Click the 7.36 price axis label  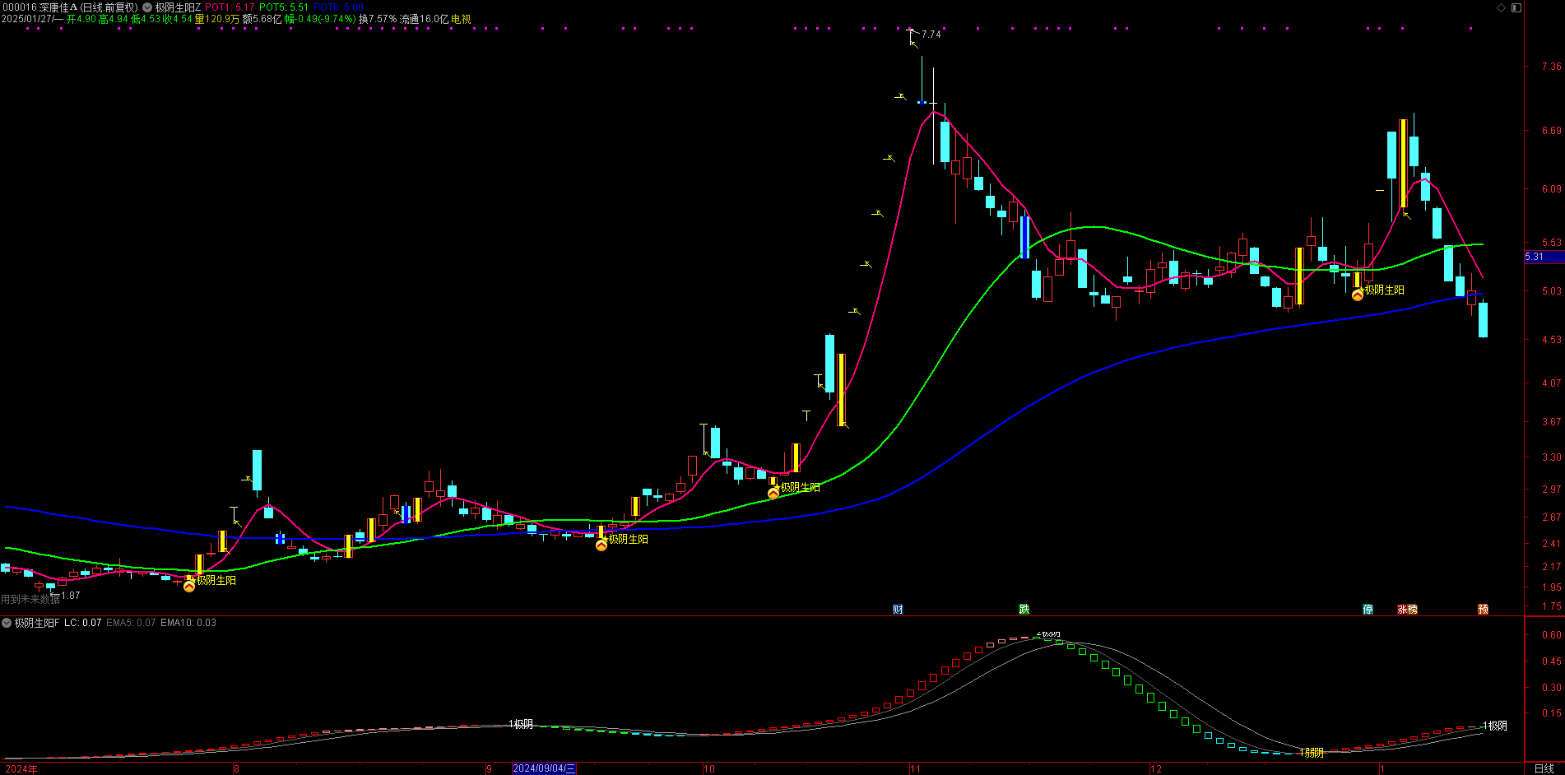pos(1551,67)
